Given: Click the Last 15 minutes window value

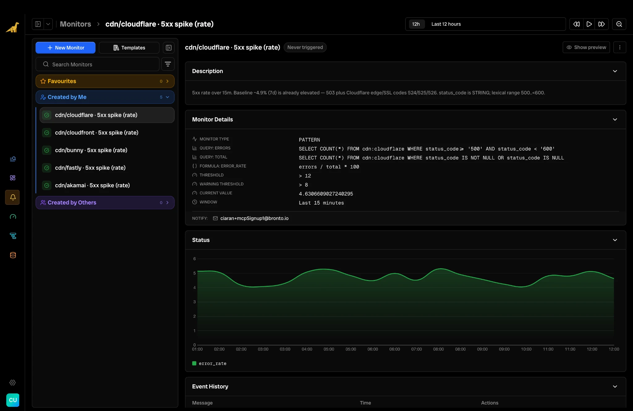Looking at the screenshot, I should pyautogui.click(x=321, y=203).
